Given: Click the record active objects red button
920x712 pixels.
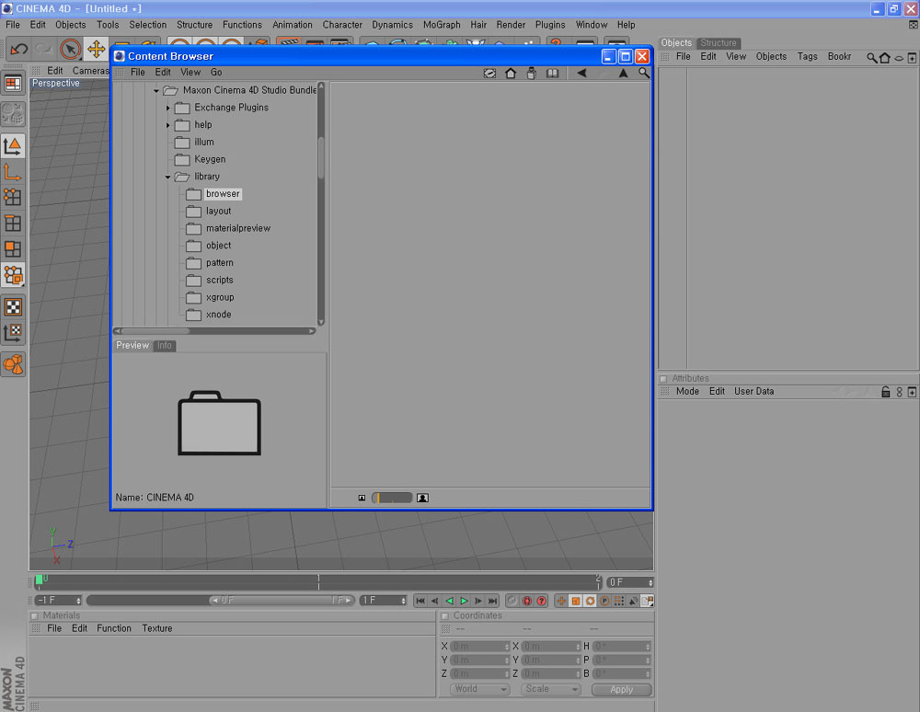Looking at the screenshot, I should 527,601.
